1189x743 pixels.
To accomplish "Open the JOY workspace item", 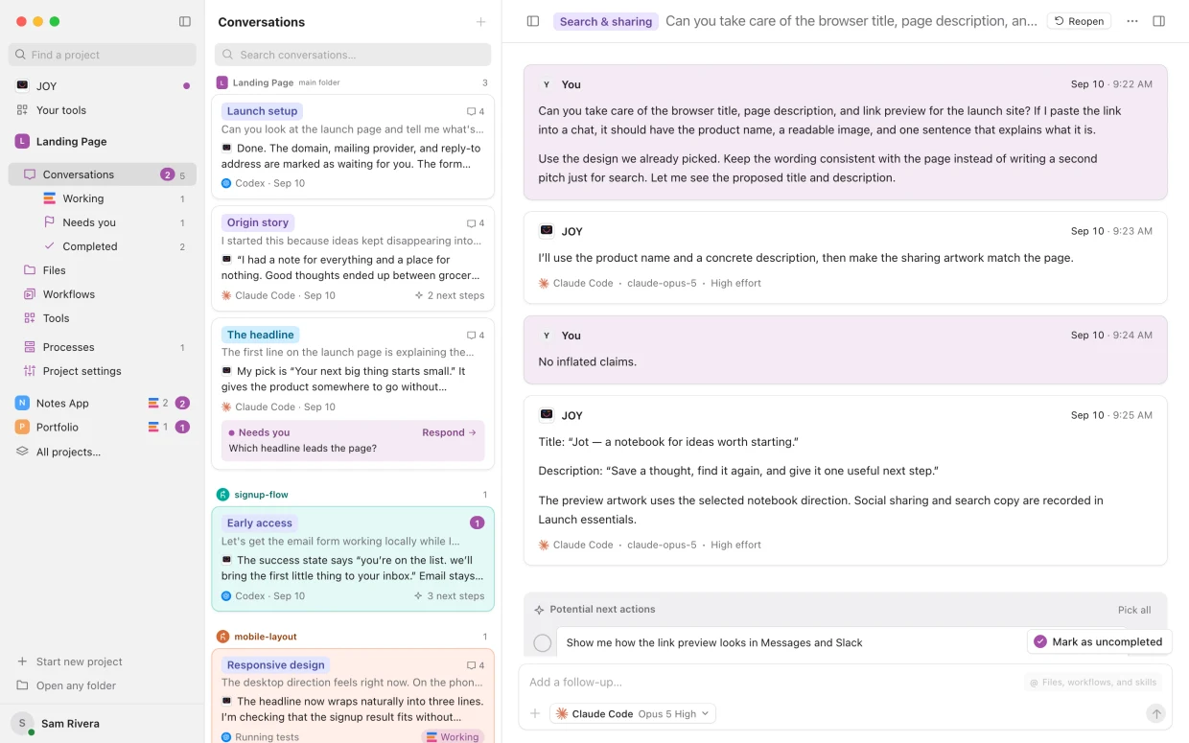I will (101, 85).
